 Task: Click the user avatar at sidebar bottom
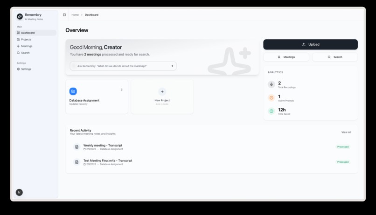tap(19, 192)
